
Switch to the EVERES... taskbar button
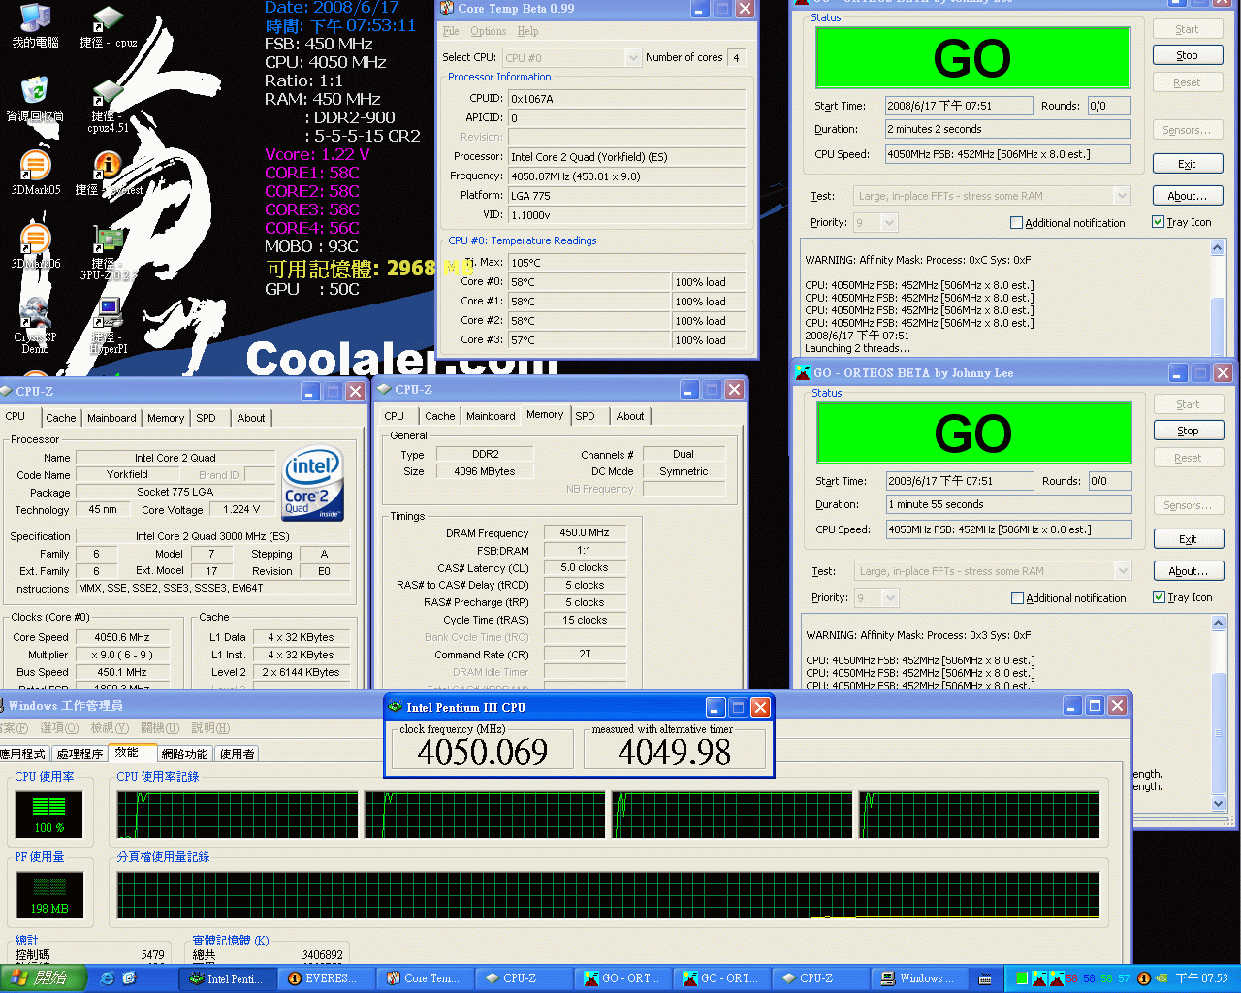coord(328,978)
